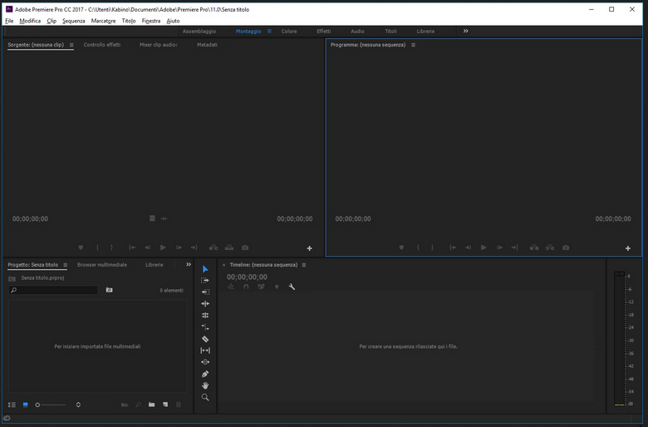Choose the Rolling Edit tool
This screenshot has width=648, height=427.
coord(205,316)
